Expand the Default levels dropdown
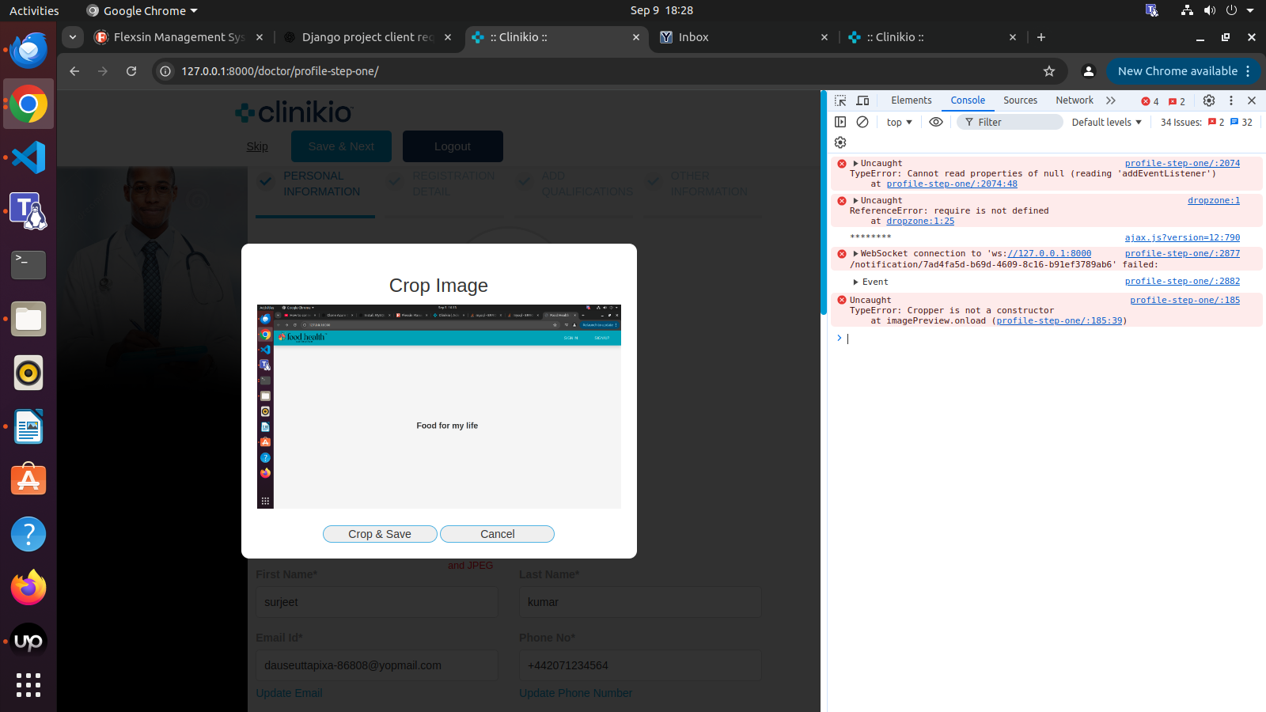The image size is (1266, 712). point(1106,122)
